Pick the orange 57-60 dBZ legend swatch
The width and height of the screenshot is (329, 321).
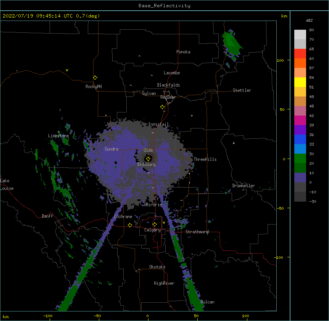click(x=300, y=63)
